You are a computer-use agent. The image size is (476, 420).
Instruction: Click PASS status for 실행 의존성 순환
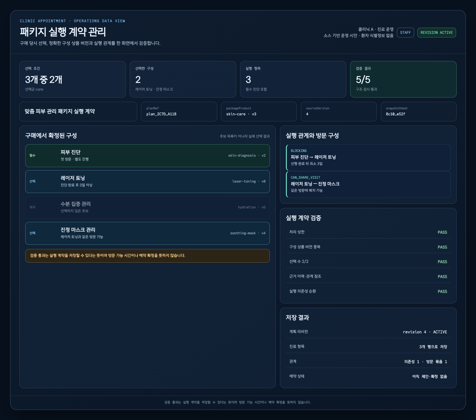pyautogui.click(x=442, y=292)
